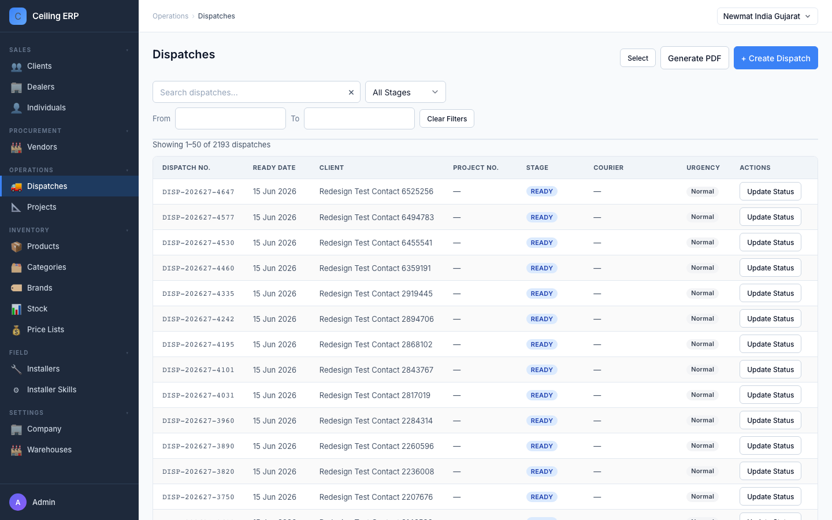Click the Installer Skills gear icon
The height and width of the screenshot is (520, 832).
point(16,390)
